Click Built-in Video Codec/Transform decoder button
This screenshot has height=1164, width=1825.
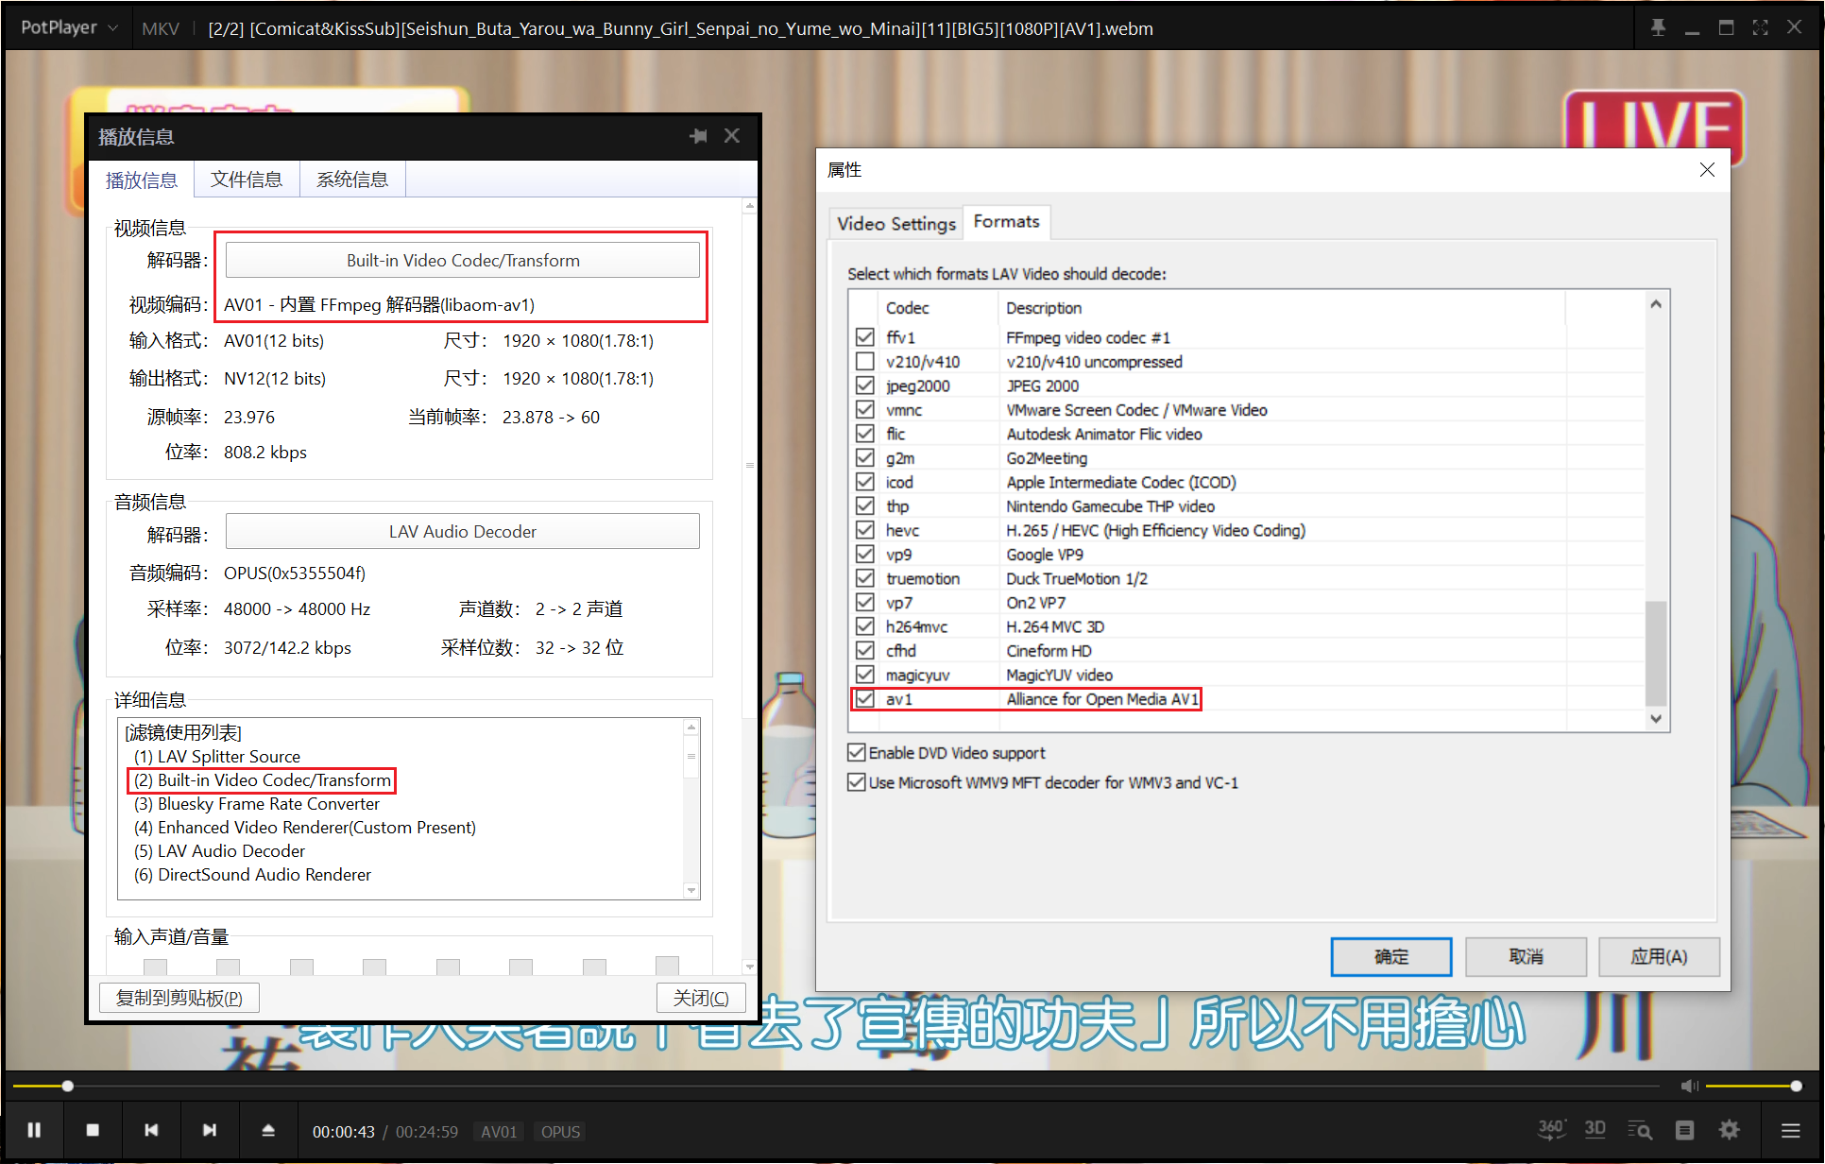point(463,260)
